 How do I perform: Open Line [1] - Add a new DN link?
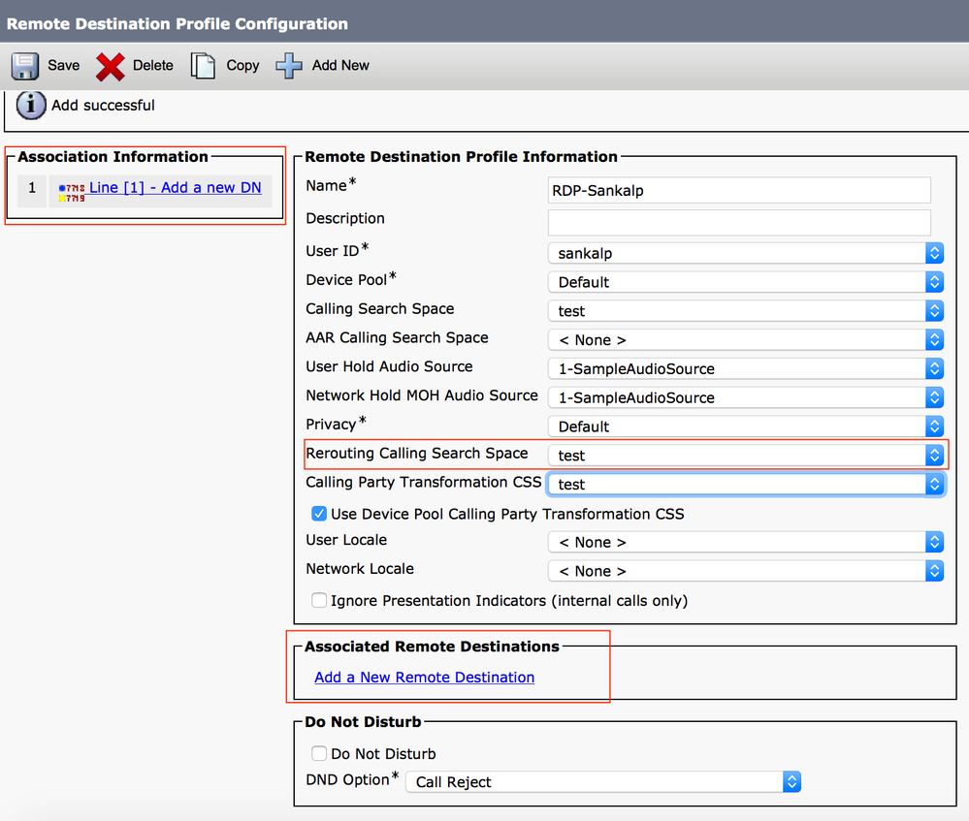point(176,187)
